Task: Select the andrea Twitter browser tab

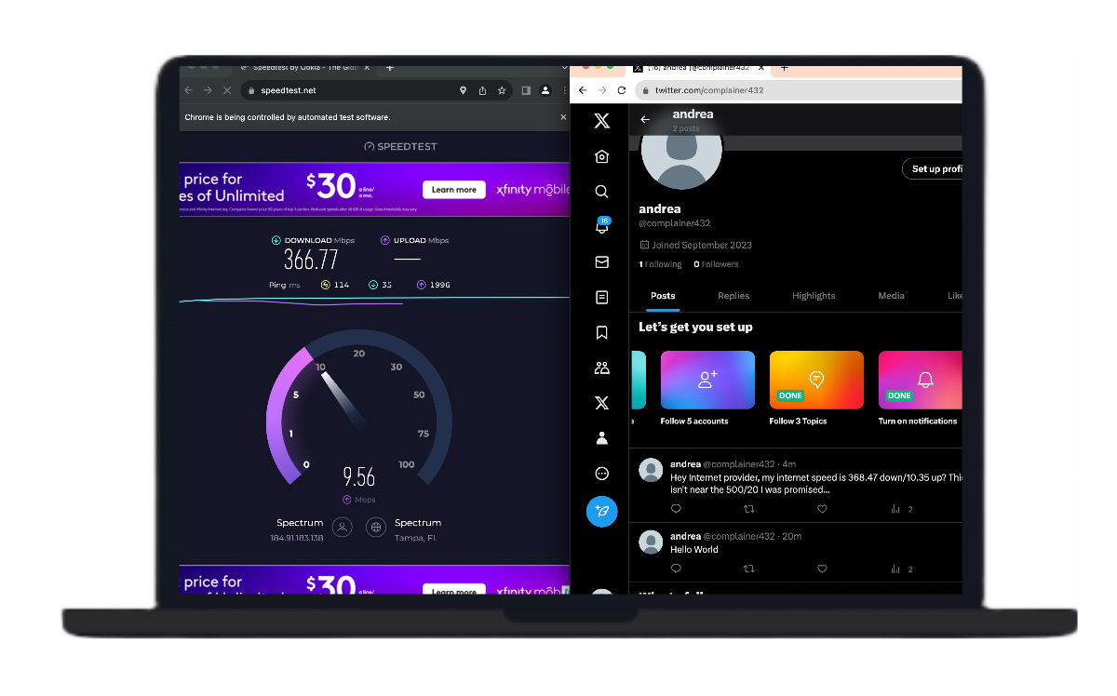Action: [x=698, y=68]
